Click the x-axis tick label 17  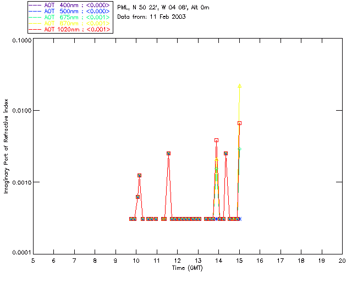pyautogui.click(x=280, y=261)
